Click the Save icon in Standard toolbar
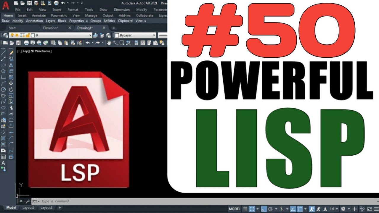This screenshot has width=379, height=213. coord(18,43)
